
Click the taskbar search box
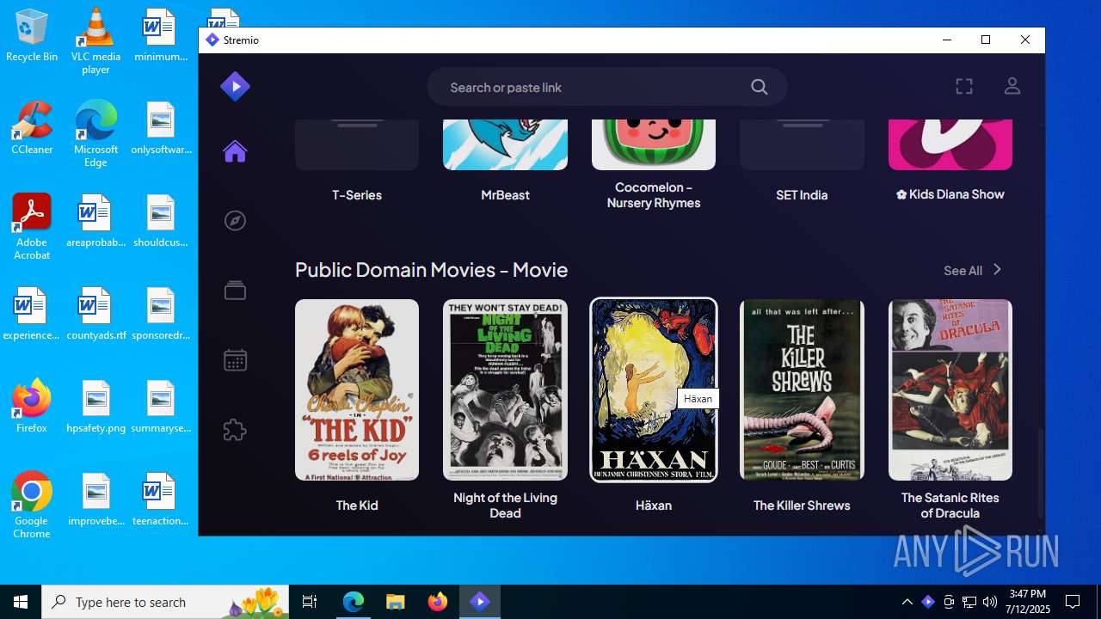[x=167, y=602]
